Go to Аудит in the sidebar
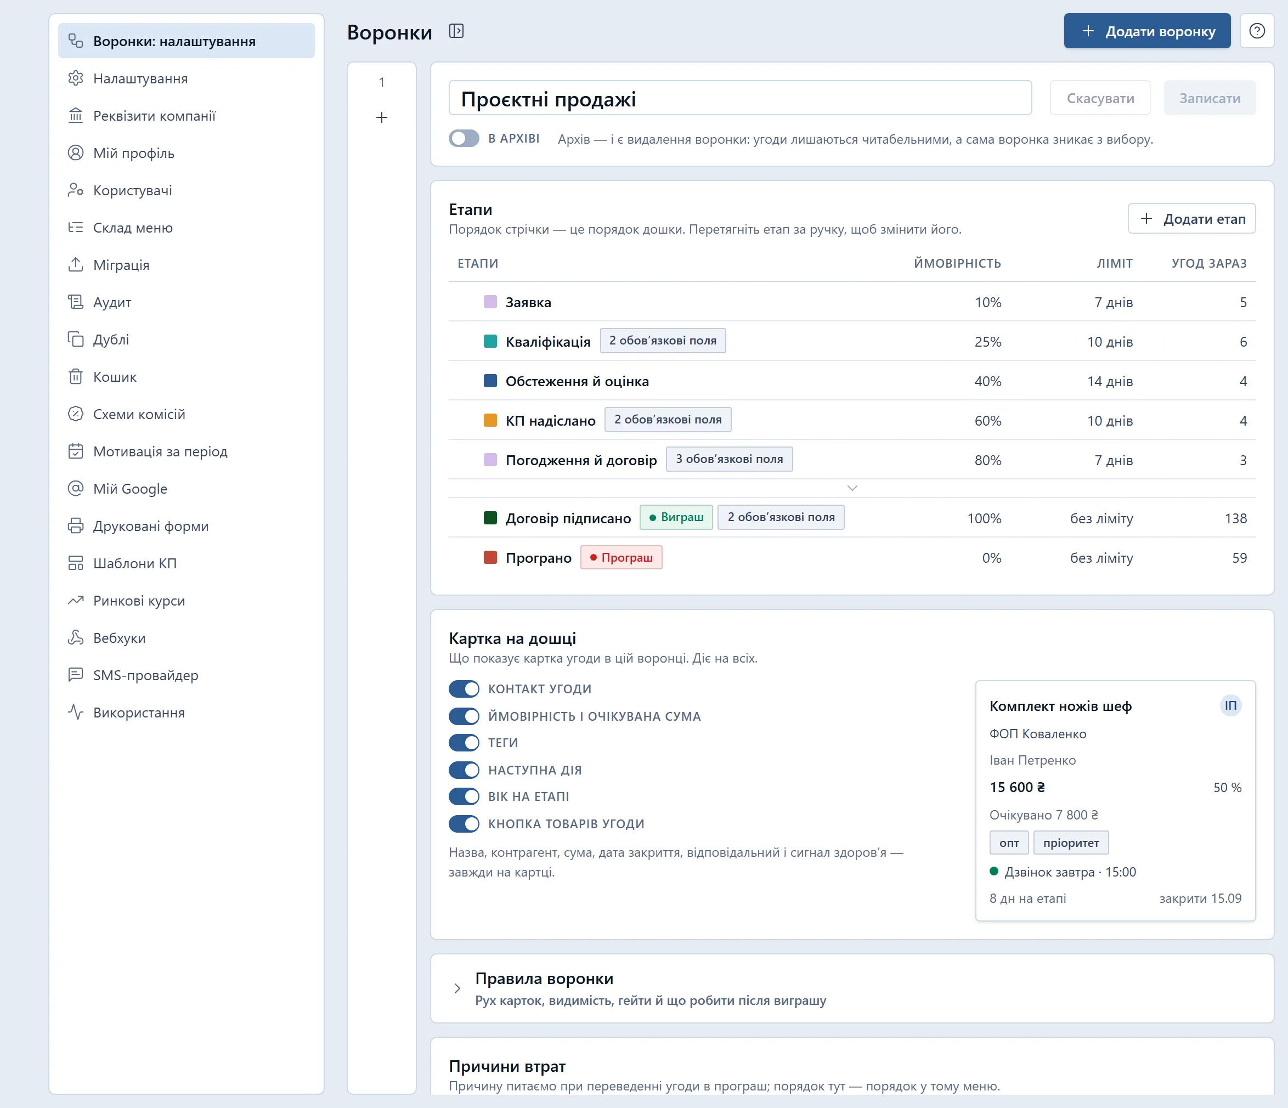 (187, 302)
